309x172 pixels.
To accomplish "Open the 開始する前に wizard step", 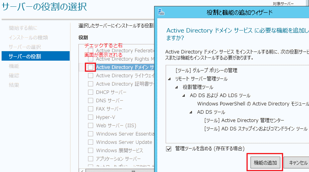I will (23, 28).
